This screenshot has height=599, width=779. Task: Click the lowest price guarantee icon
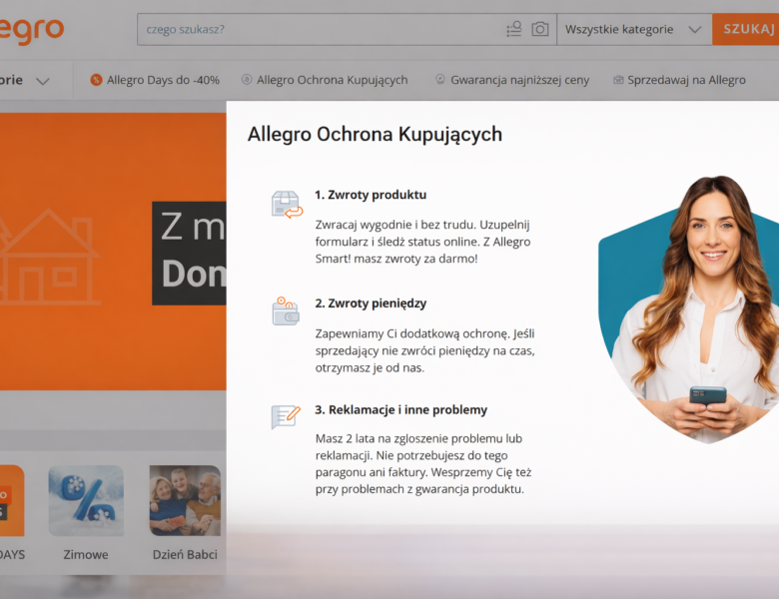point(440,79)
